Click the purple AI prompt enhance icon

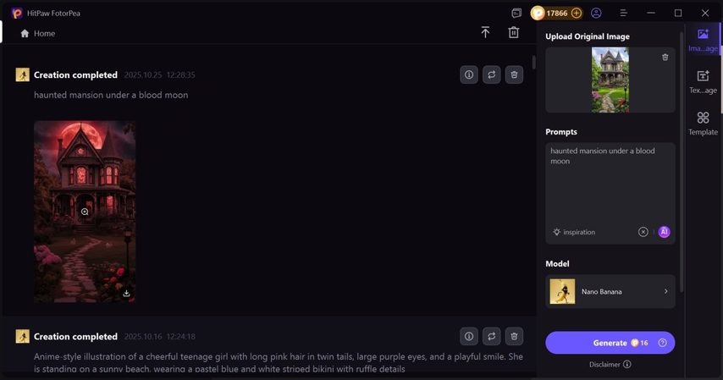(664, 232)
